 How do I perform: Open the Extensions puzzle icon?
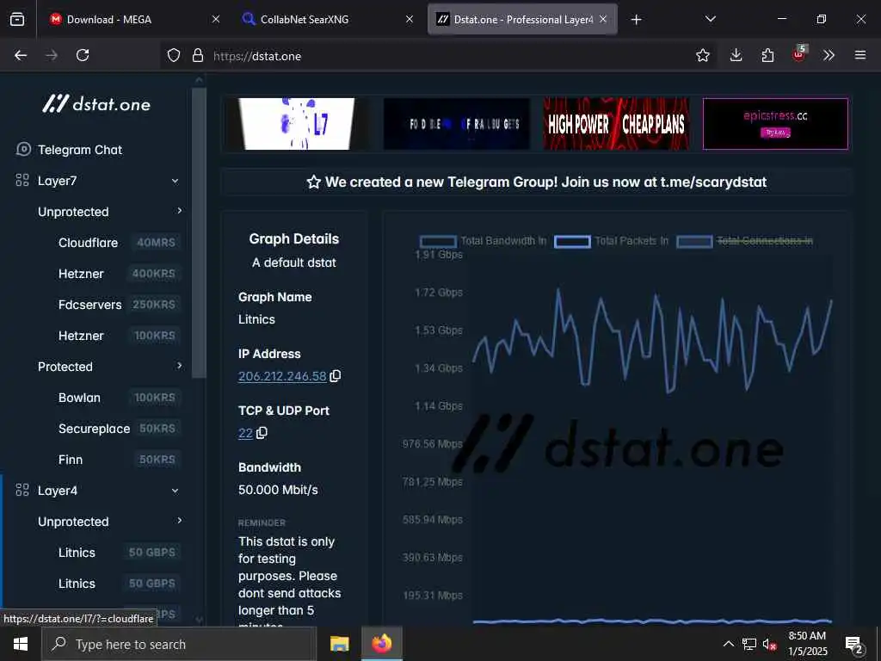point(767,55)
